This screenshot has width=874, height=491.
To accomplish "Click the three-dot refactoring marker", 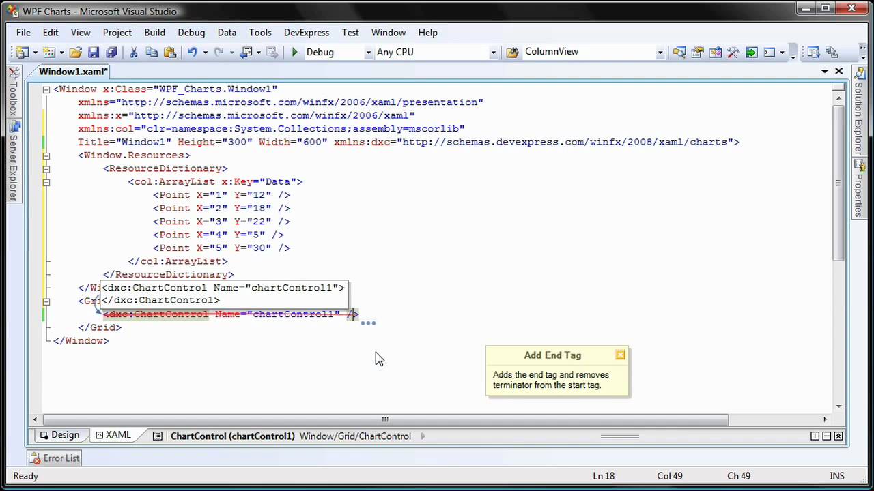I will tap(368, 323).
